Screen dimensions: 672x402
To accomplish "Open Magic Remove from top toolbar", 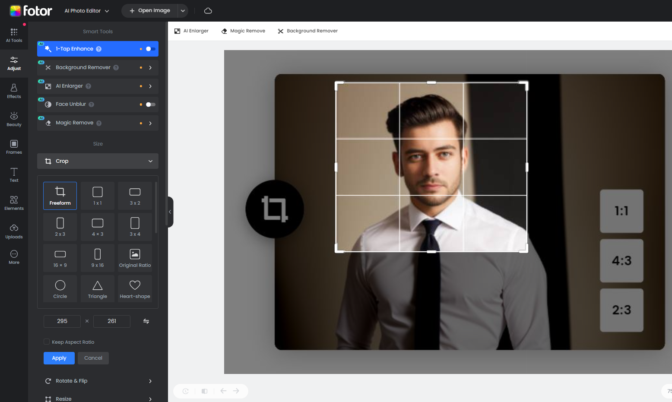I will 243,31.
